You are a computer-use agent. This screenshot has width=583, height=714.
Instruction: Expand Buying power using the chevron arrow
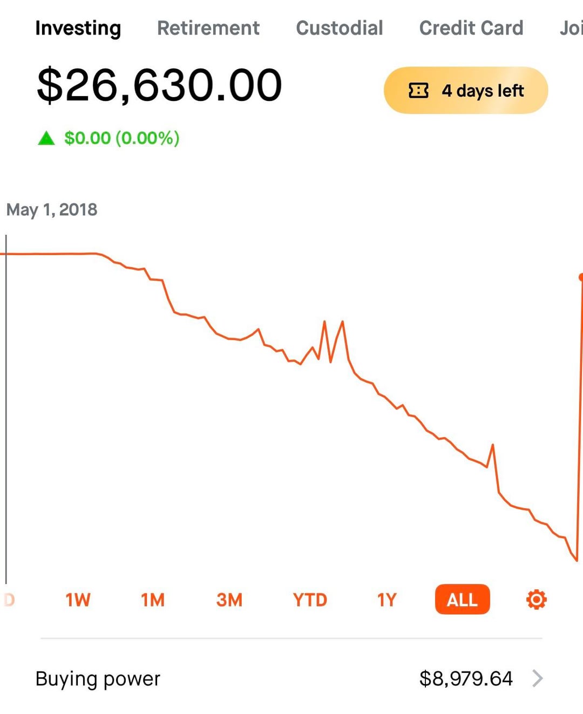[x=537, y=678]
